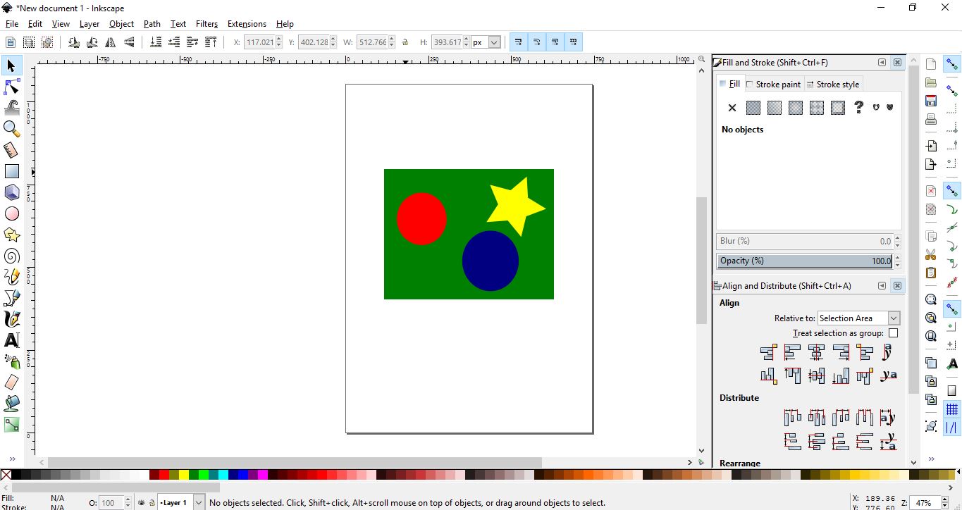962x510 pixels.
Task: Adjust the Opacity (%) slider
Action: coord(805,261)
